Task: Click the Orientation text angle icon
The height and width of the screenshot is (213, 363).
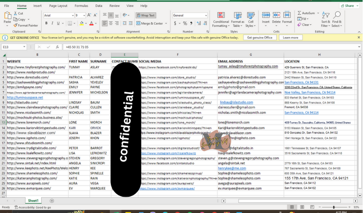Action: pyautogui.click(x=125, y=15)
